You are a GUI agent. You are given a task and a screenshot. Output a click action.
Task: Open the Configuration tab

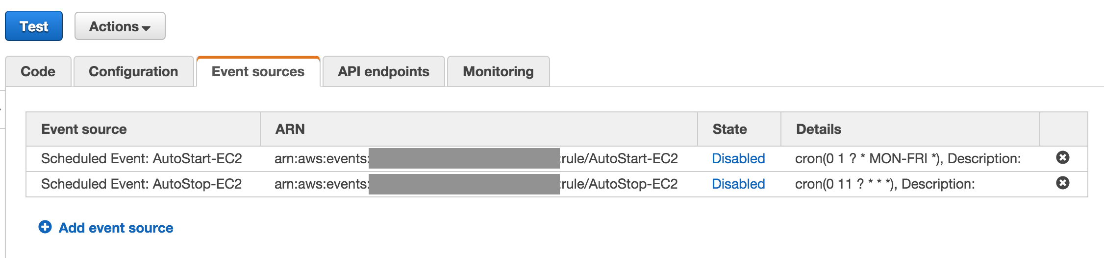point(133,71)
